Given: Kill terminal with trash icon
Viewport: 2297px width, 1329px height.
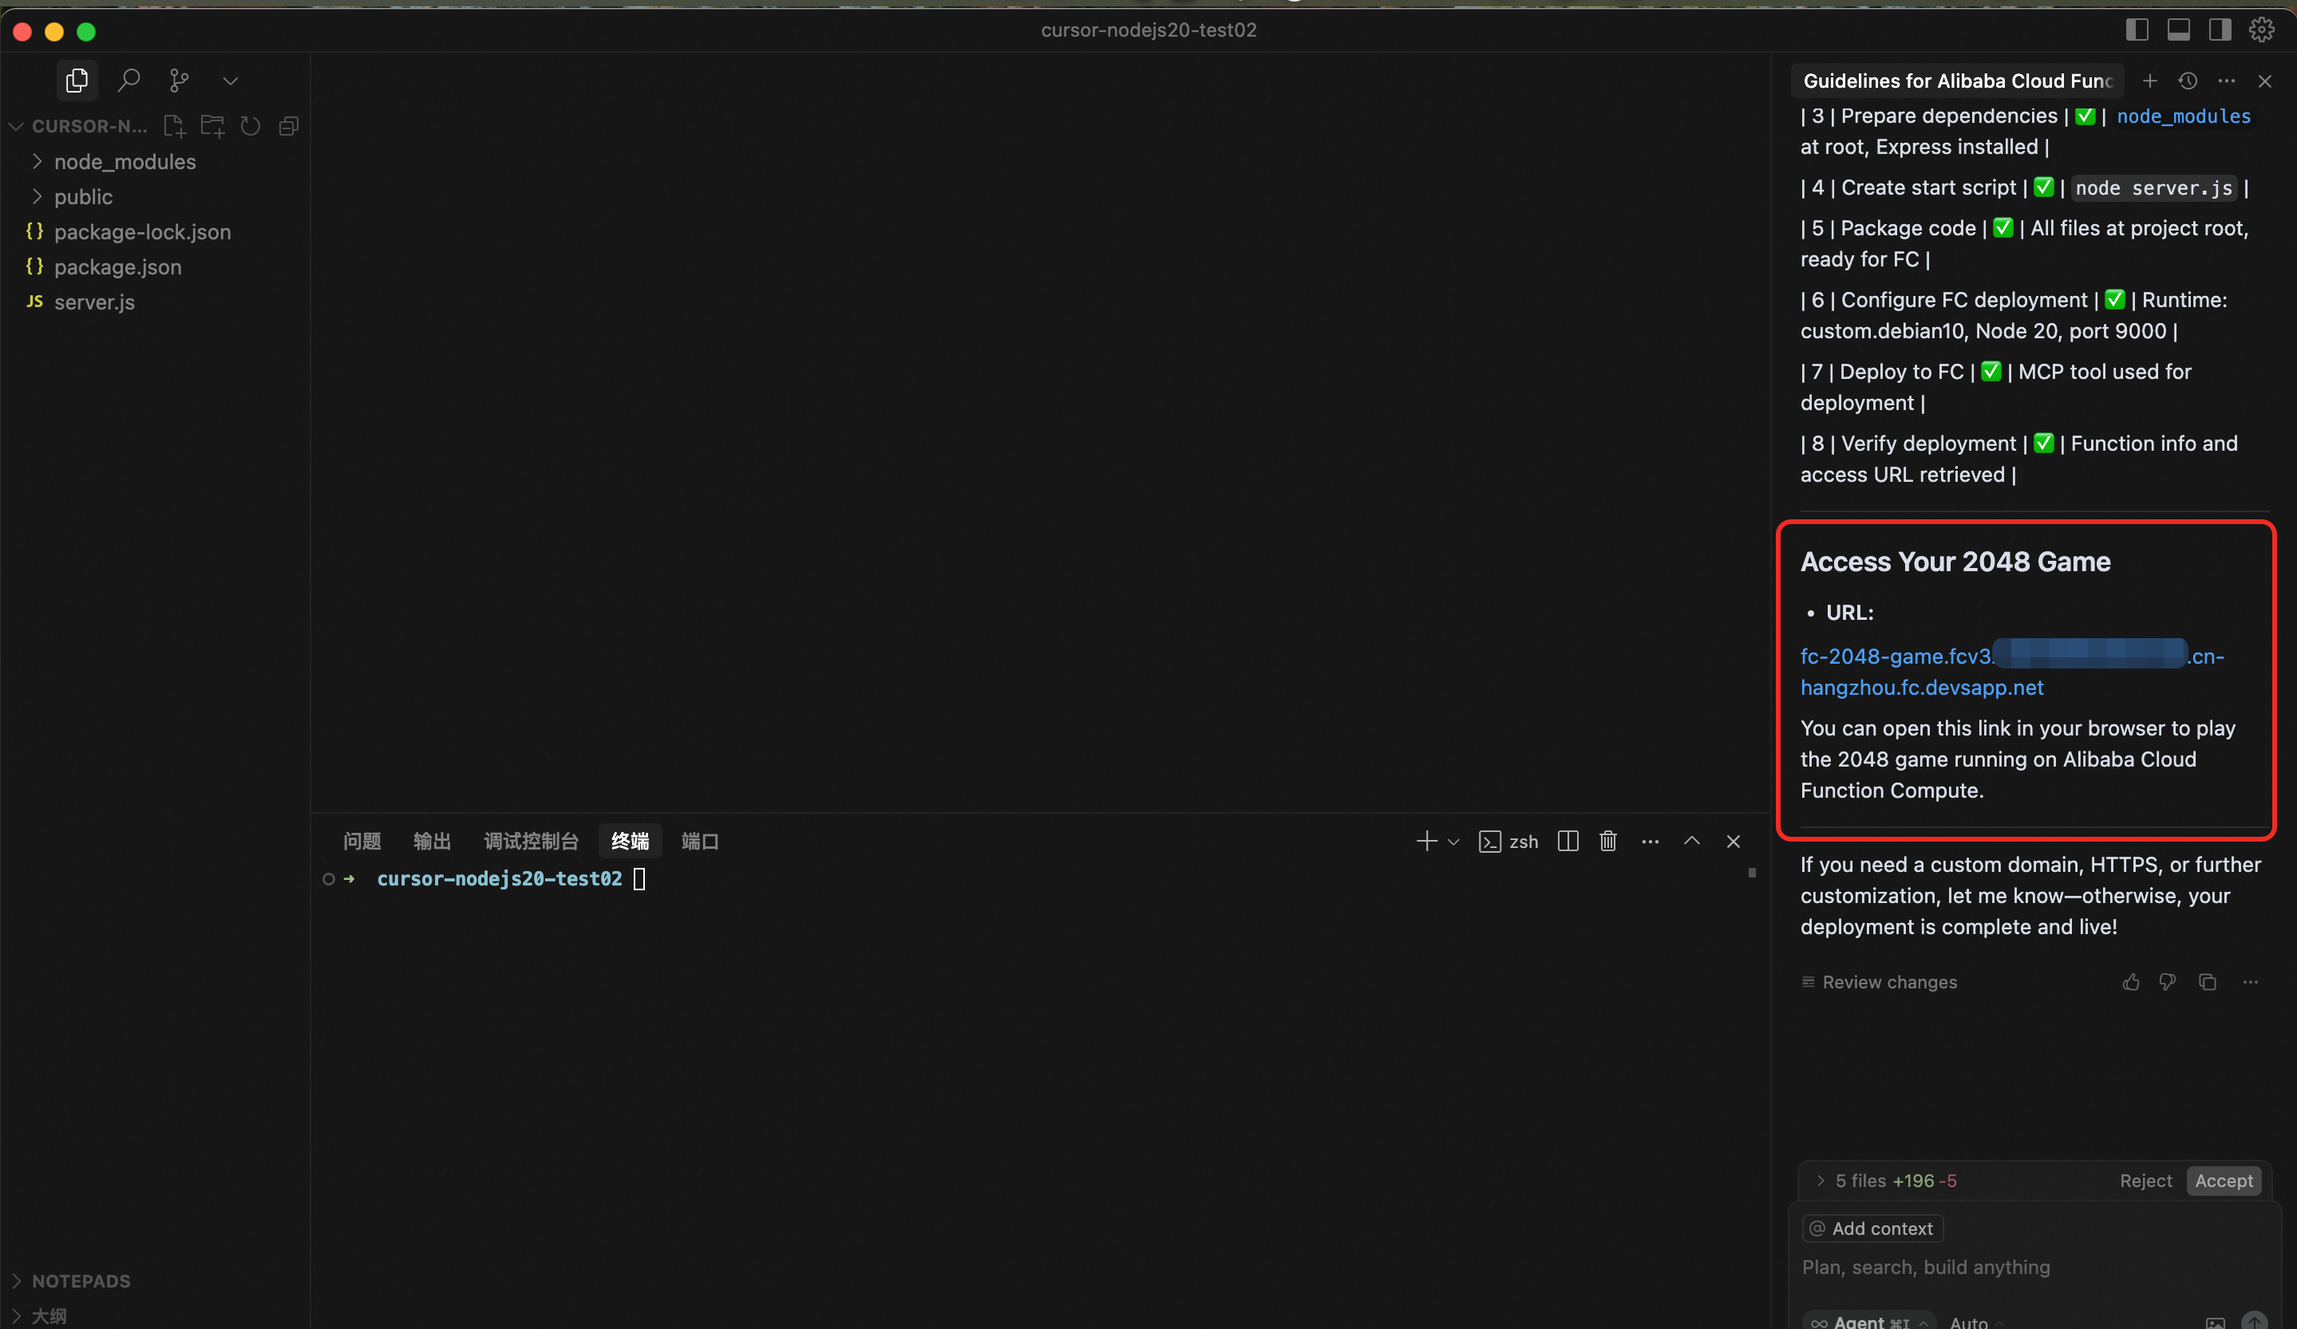Looking at the screenshot, I should click(1608, 841).
